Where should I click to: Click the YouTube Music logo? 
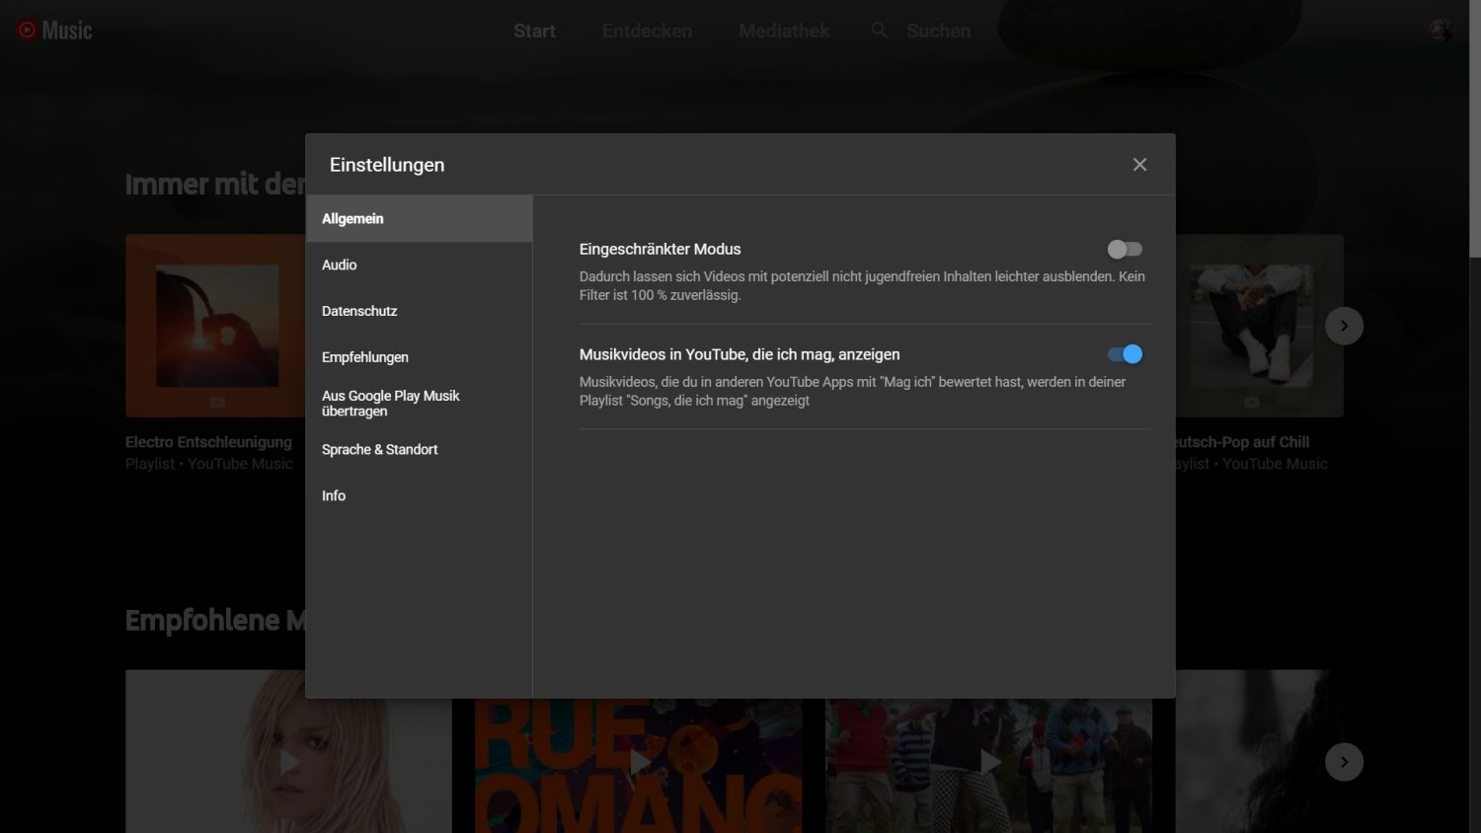click(x=54, y=31)
